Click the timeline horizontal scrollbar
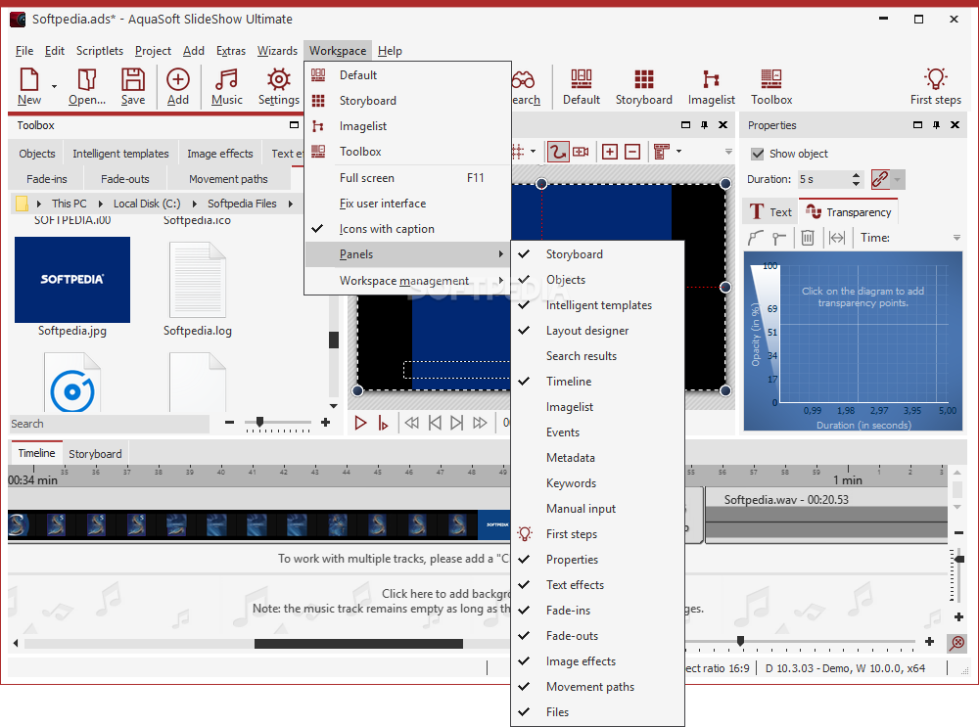The height and width of the screenshot is (727, 979). [x=359, y=644]
